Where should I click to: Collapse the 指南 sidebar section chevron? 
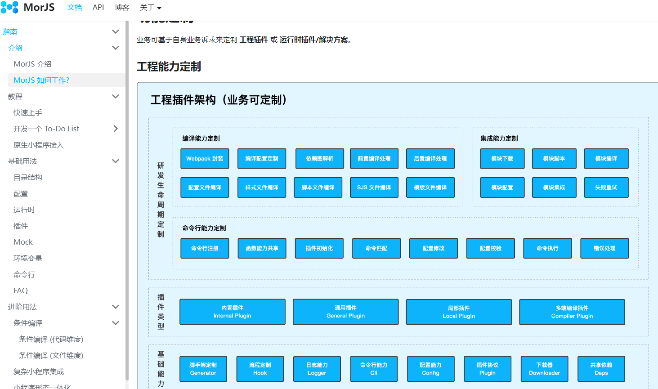tap(116, 31)
